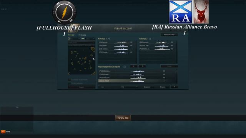The height and width of the screenshot is (138, 246).
Task: Click the third unassigned player's ship silhouette
Action: (138, 77)
